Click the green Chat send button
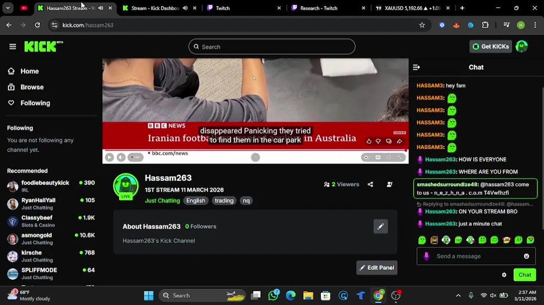Image resolution: width=544 pixels, height=305 pixels. click(x=525, y=275)
